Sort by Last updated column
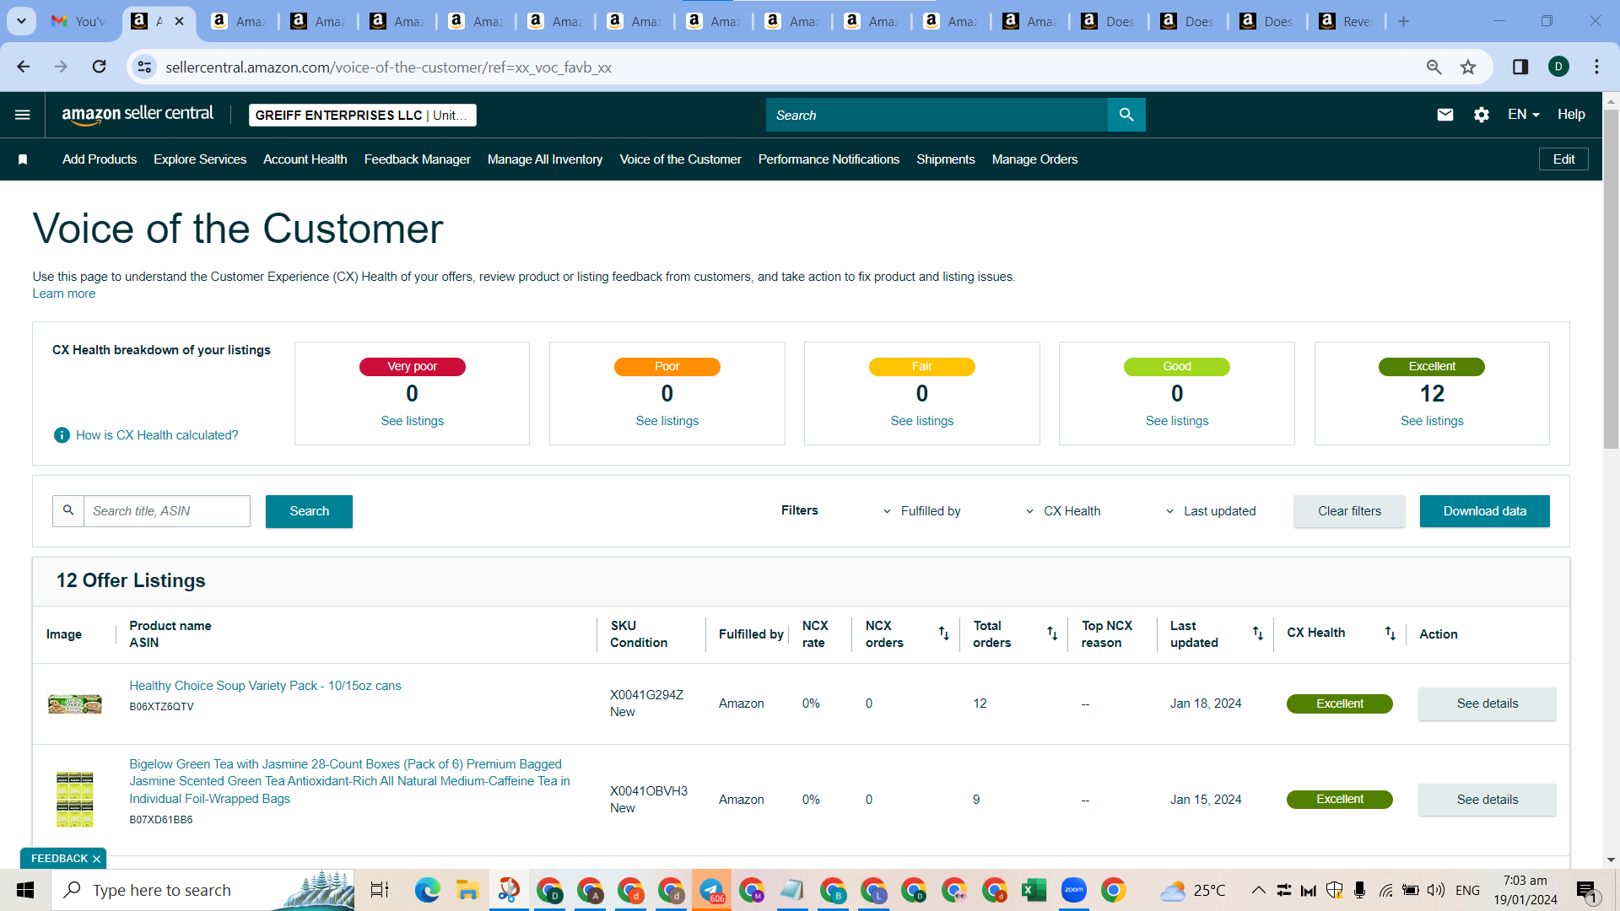Viewport: 1620px width, 911px height. pos(1257,633)
